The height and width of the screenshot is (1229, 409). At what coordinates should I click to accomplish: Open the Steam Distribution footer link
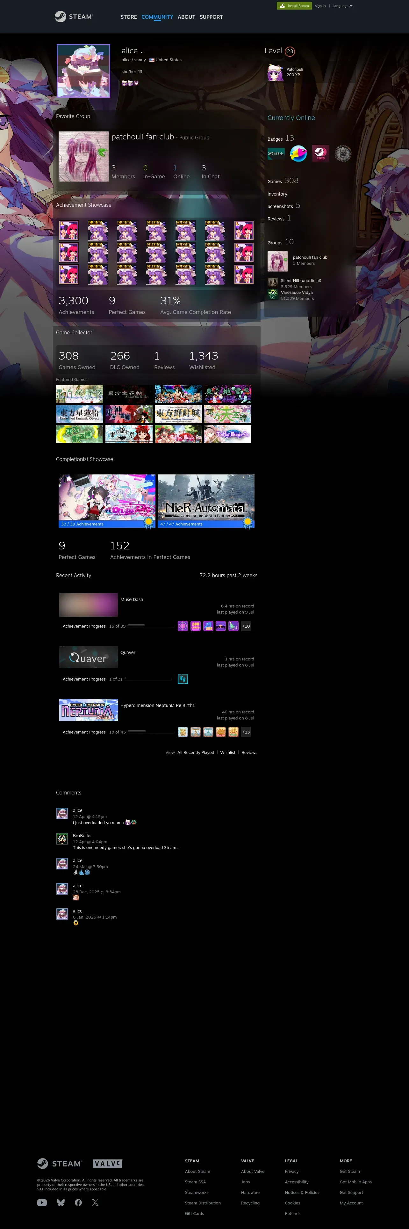click(203, 1203)
